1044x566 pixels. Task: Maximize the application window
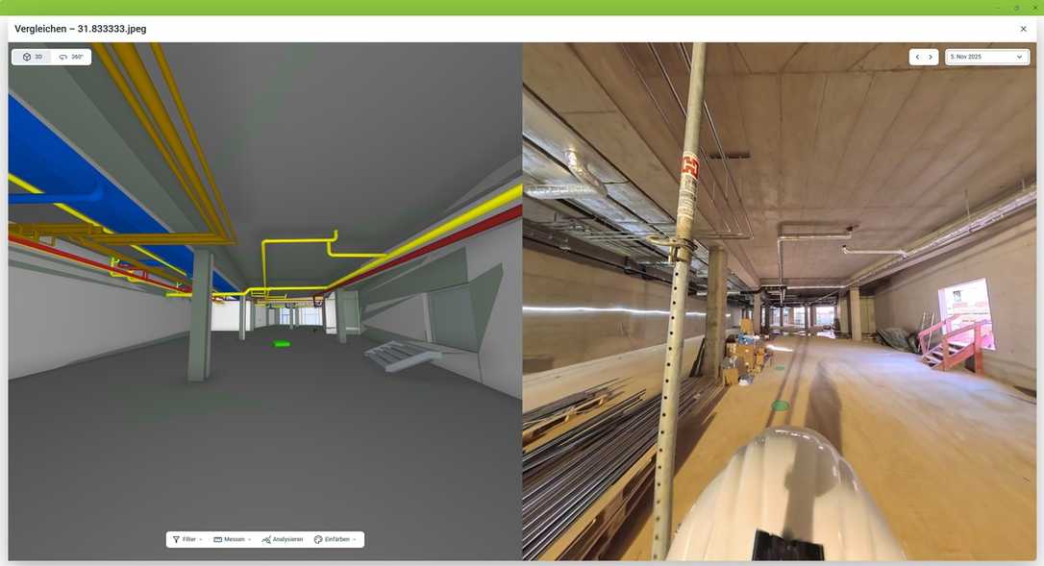click(x=1016, y=8)
